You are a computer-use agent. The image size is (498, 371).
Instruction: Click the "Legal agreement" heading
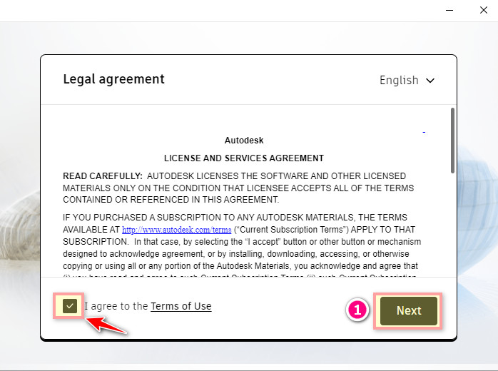click(113, 79)
